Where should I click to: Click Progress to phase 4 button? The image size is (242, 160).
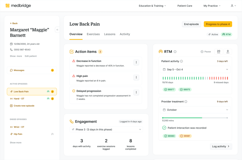pos(218,24)
